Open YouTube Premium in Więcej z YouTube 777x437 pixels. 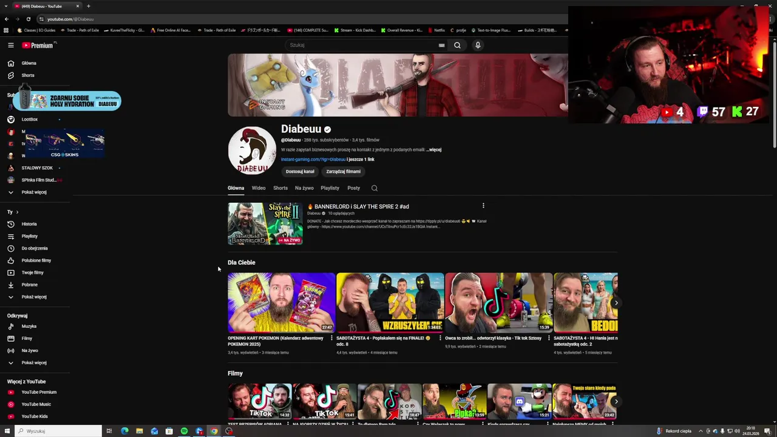[x=39, y=392]
